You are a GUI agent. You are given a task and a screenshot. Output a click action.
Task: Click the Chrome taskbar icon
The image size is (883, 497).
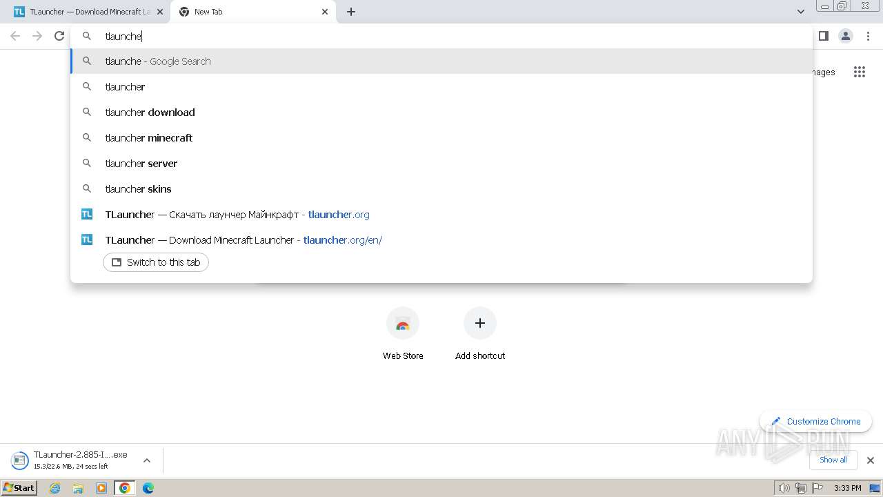(125, 488)
